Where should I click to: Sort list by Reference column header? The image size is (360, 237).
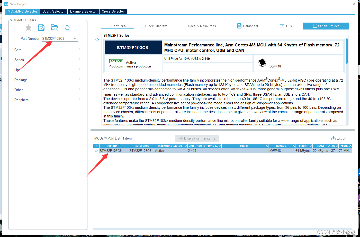click(142, 146)
